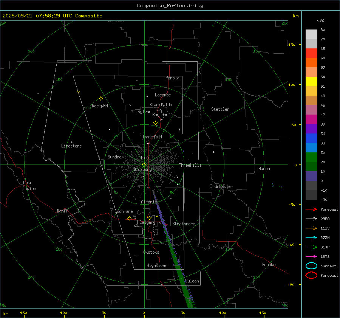Click the yellow diamond marker near Cochrane
Viewport: 340px width, 318px height.
(129, 218)
